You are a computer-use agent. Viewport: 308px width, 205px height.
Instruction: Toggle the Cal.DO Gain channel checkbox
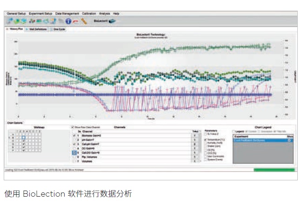click(74, 152)
